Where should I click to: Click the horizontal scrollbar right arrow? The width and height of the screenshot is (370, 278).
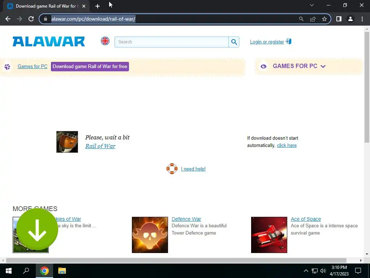(x=361, y=260)
